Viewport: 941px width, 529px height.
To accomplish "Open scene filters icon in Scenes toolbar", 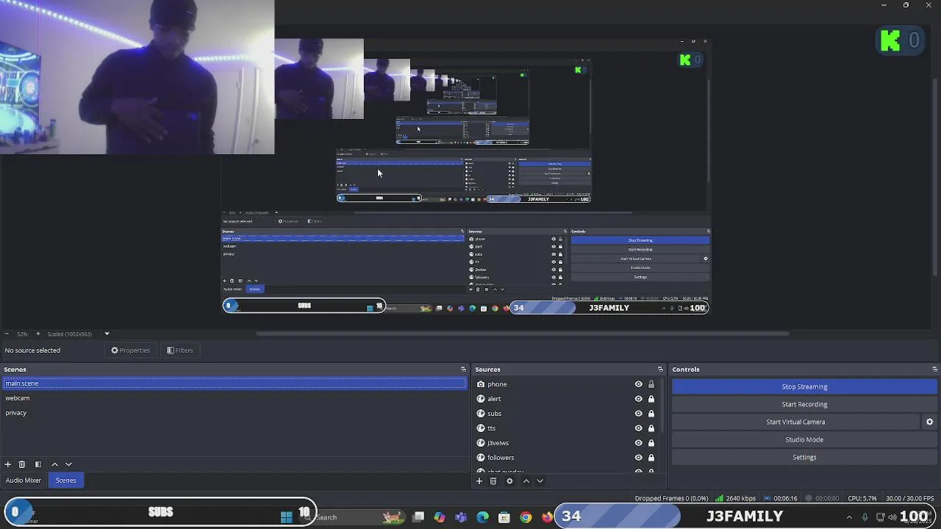I will pos(38,464).
